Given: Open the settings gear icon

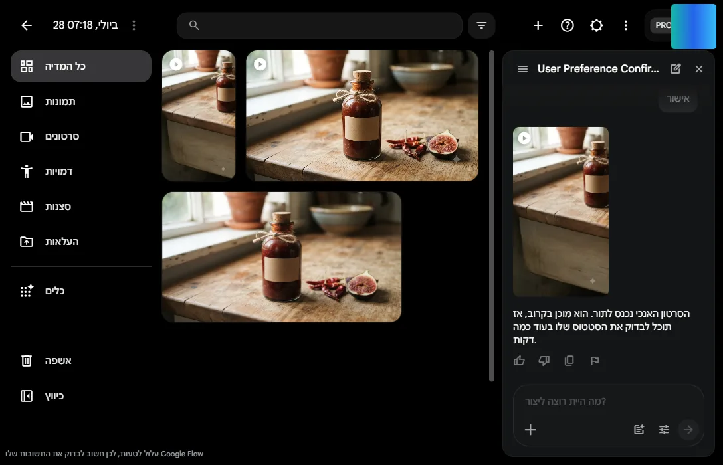Looking at the screenshot, I should coord(596,25).
